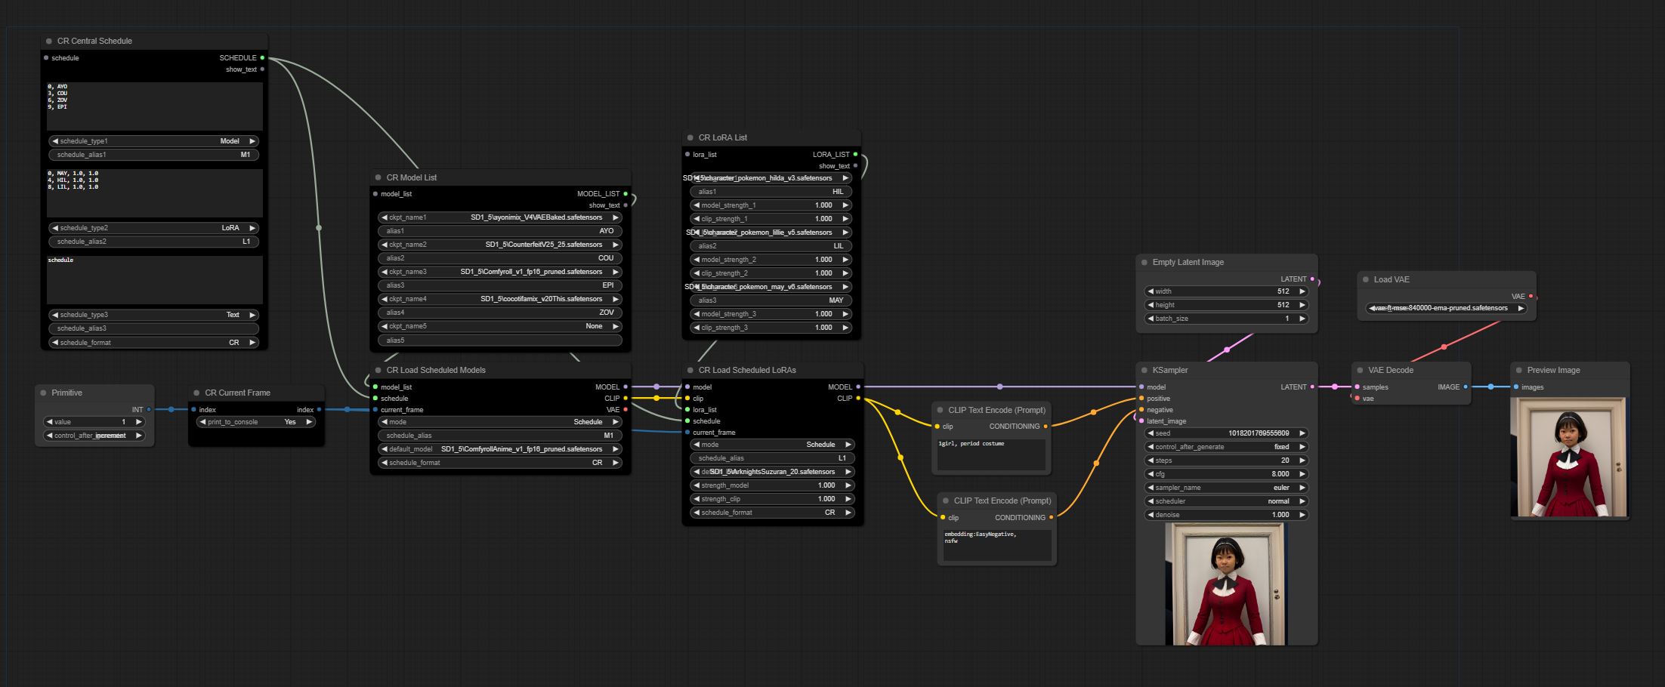Click the schedule_alias L1 field in CR Load Scheduled LoRAs

pos(772,458)
